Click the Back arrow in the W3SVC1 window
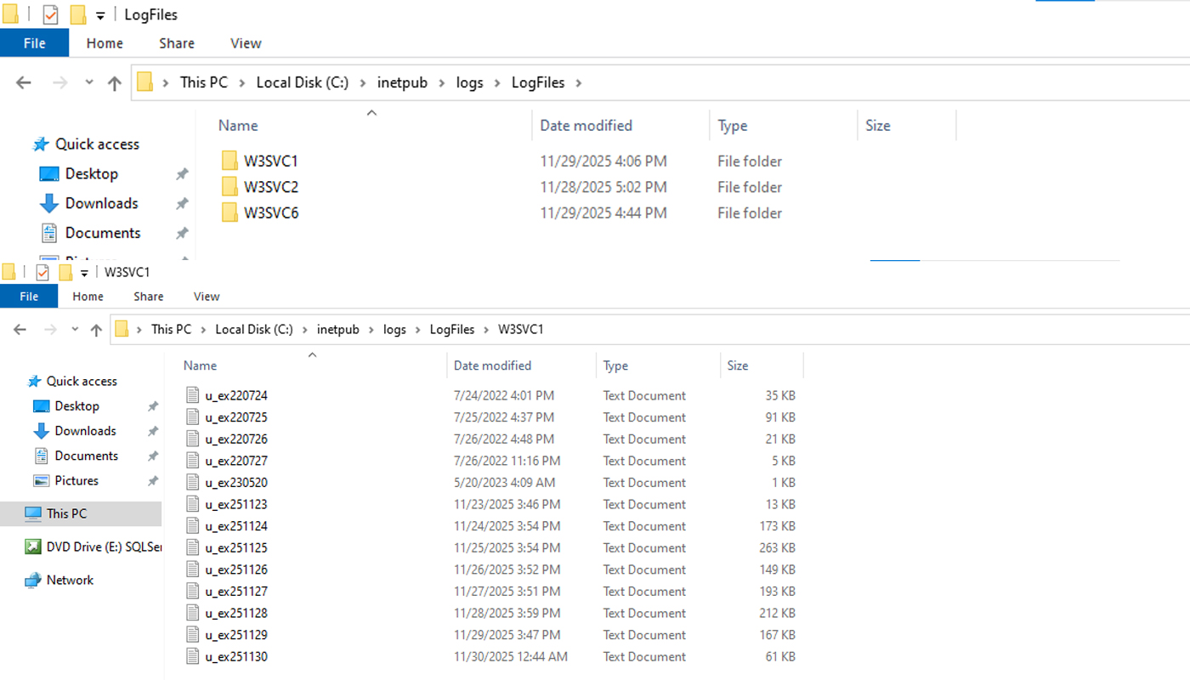This screenshot has width=1190, height=680. (20, 330)
